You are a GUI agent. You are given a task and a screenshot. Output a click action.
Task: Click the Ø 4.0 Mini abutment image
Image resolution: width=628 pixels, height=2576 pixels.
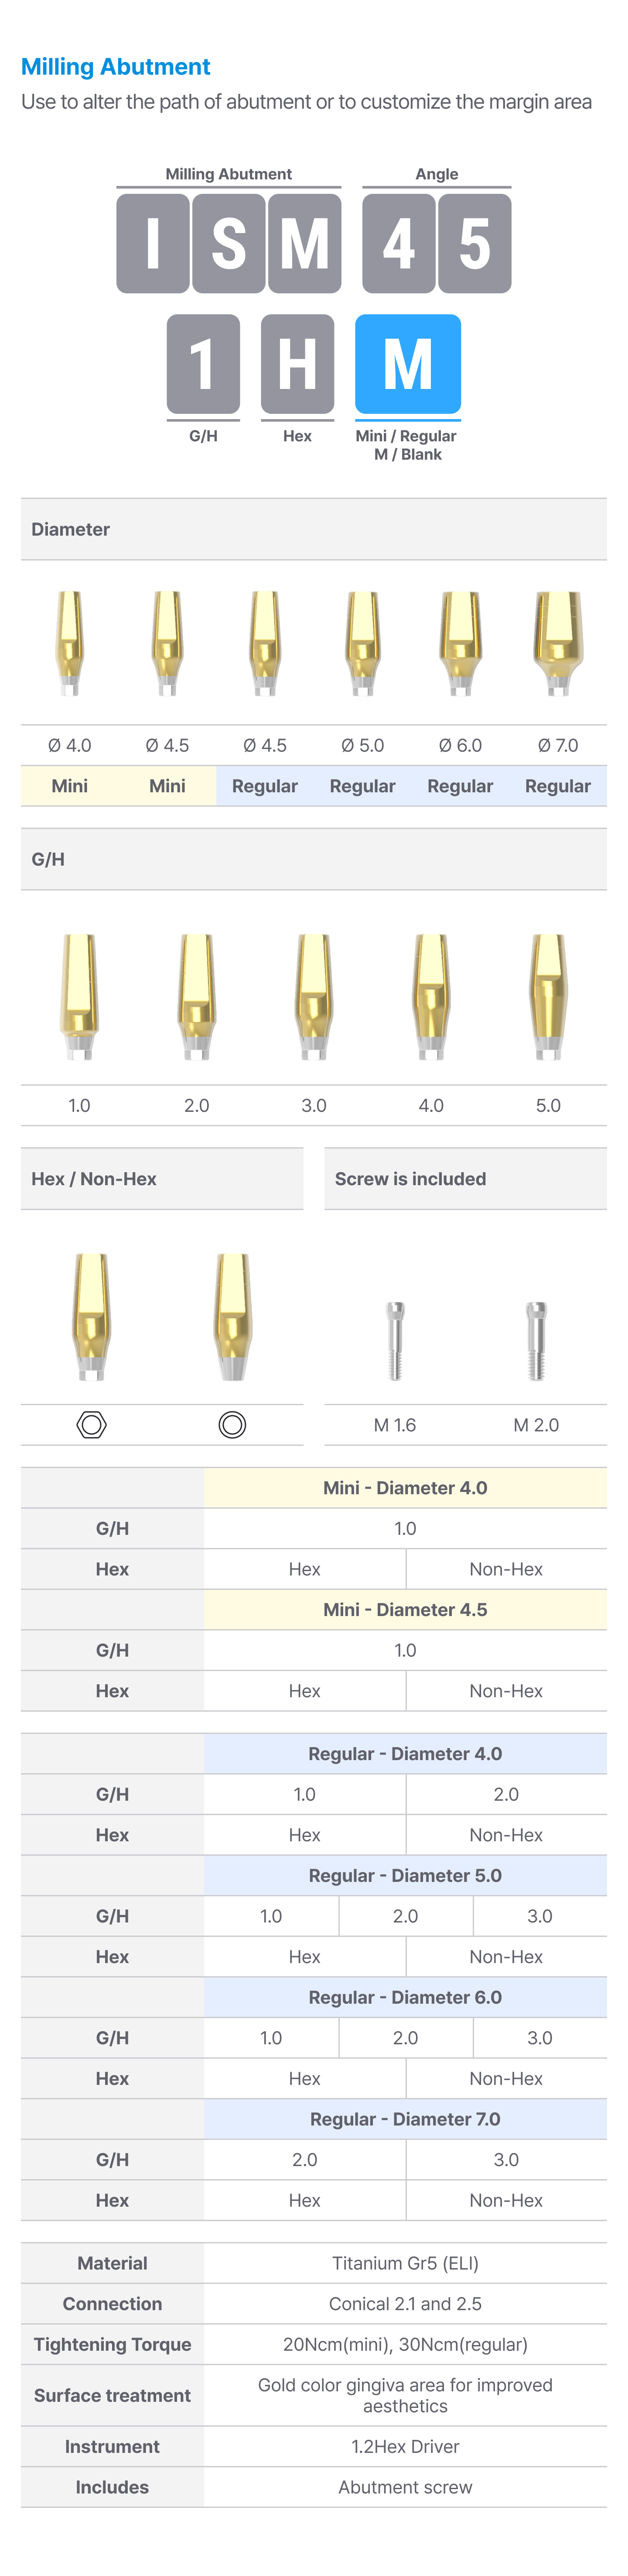pyautogui.click(x=70, y=642)
